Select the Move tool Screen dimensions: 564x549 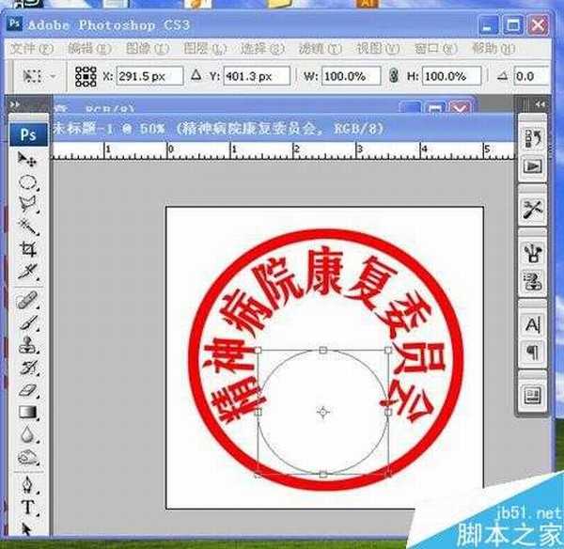coord(27,159)
